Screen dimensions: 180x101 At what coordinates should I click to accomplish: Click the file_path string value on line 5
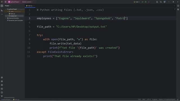point(81,27)
